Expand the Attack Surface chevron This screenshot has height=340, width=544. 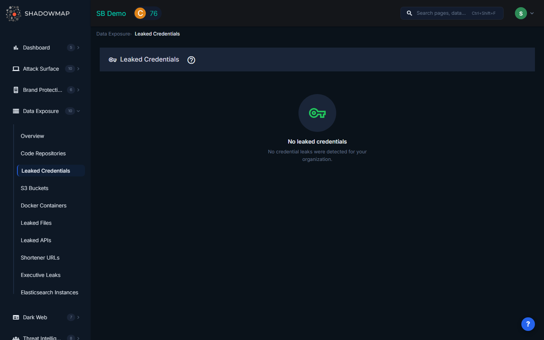click(x=78, y=69)
